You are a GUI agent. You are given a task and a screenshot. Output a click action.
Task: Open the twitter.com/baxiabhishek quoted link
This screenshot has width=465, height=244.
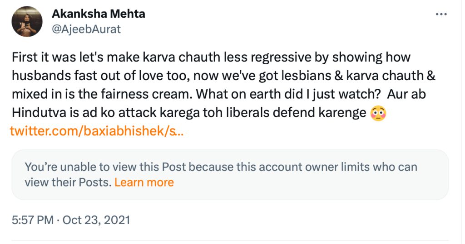coord(96,132)
